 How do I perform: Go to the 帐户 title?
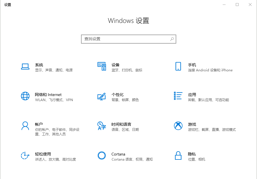coord(39,124)
